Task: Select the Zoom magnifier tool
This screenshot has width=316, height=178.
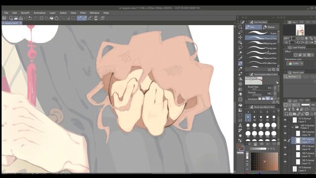Action: coord(240,27)
